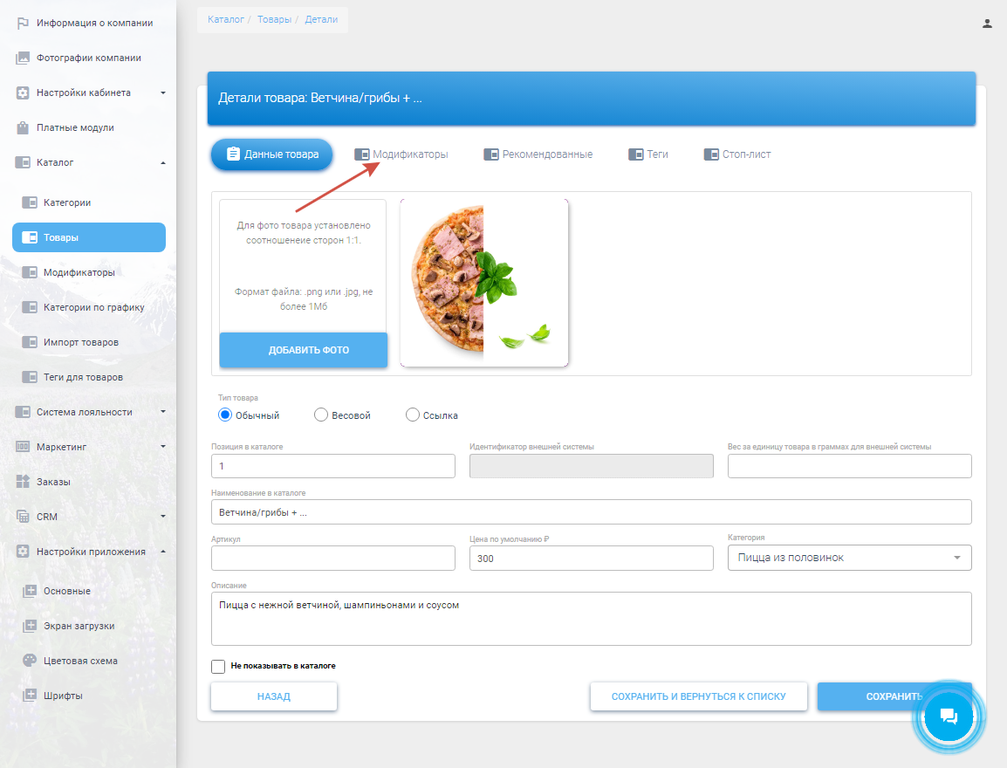Select the Весовой product type
This screenshot has width=1007, height=768.
321,415
